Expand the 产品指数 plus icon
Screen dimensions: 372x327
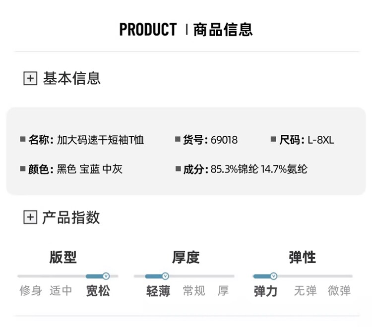[x=30, y=217]
